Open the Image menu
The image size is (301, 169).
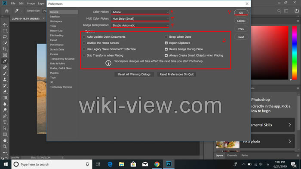31,3
